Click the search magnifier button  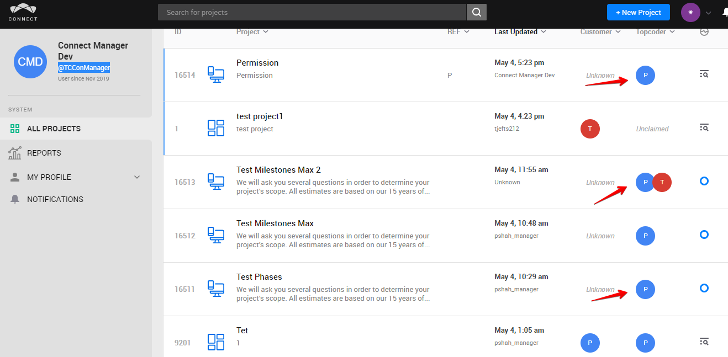(x=477, y=12)
